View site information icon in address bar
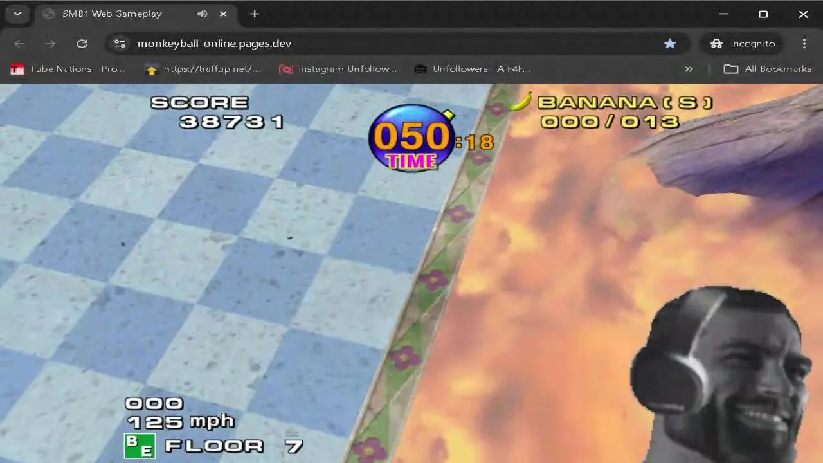Image resolution: width=823 pixels, height=463 pixels. [120, 44]
